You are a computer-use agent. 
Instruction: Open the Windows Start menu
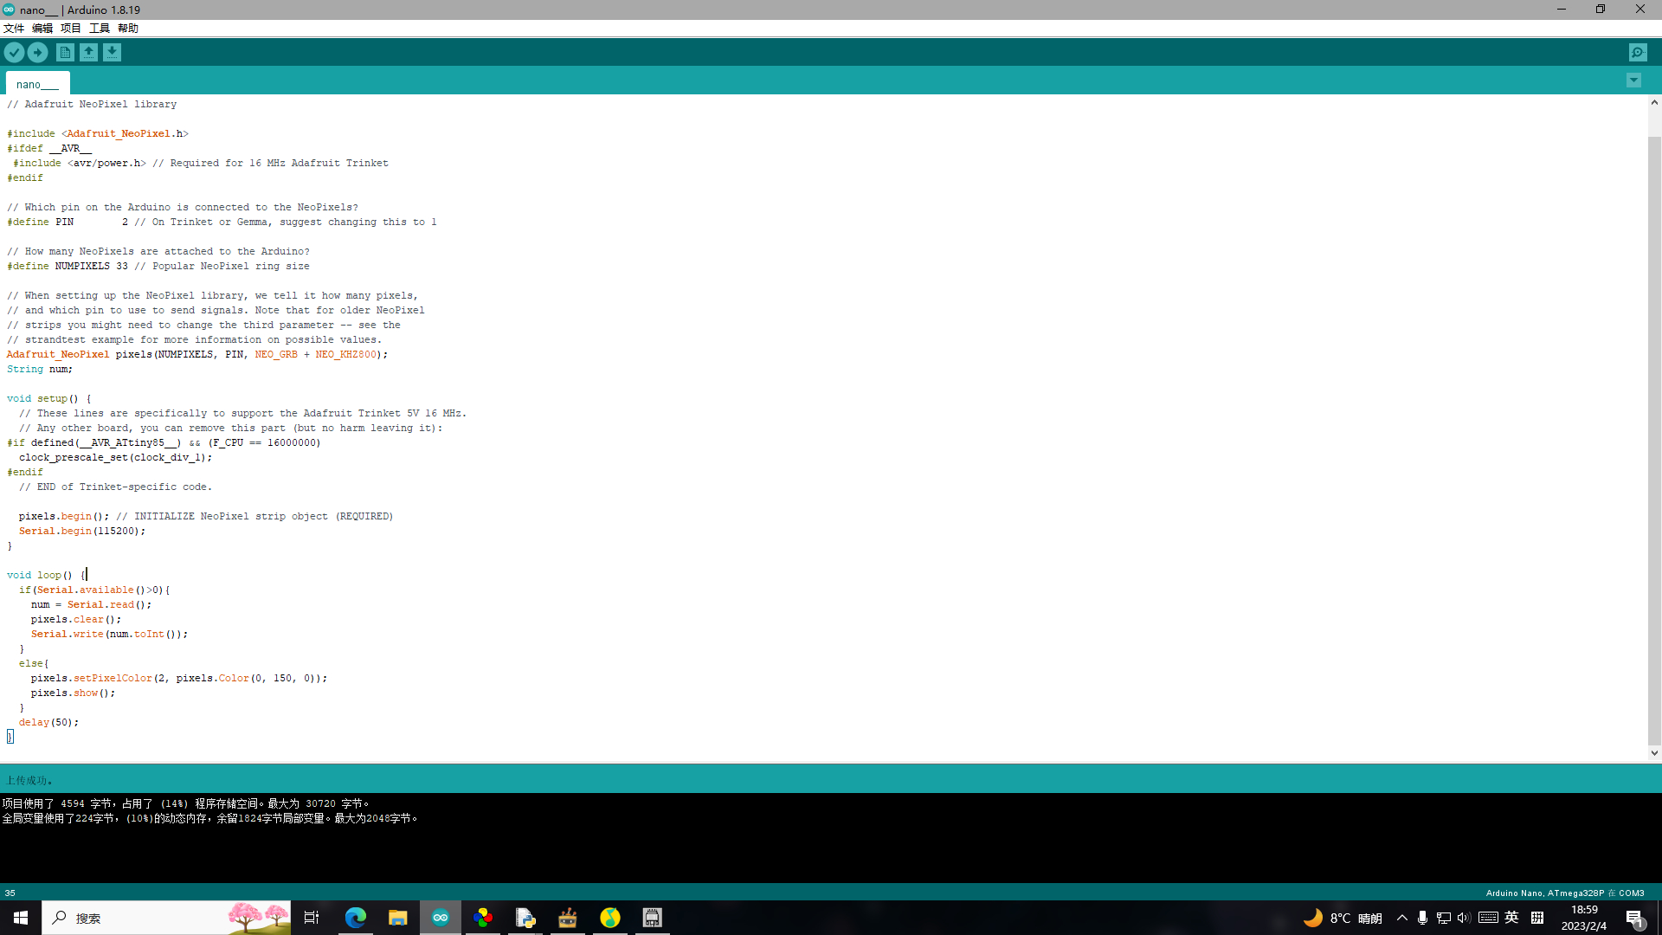coord(21,918)
